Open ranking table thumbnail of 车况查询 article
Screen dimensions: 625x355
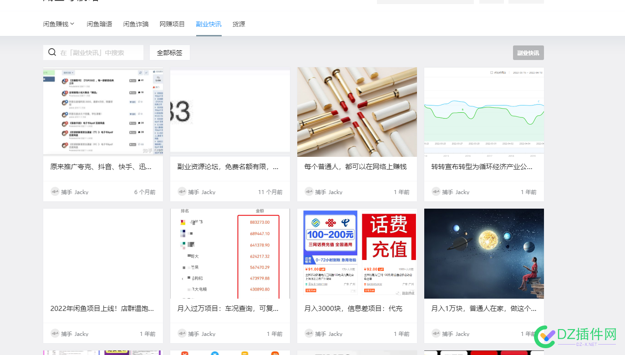(x=230, y=254)
